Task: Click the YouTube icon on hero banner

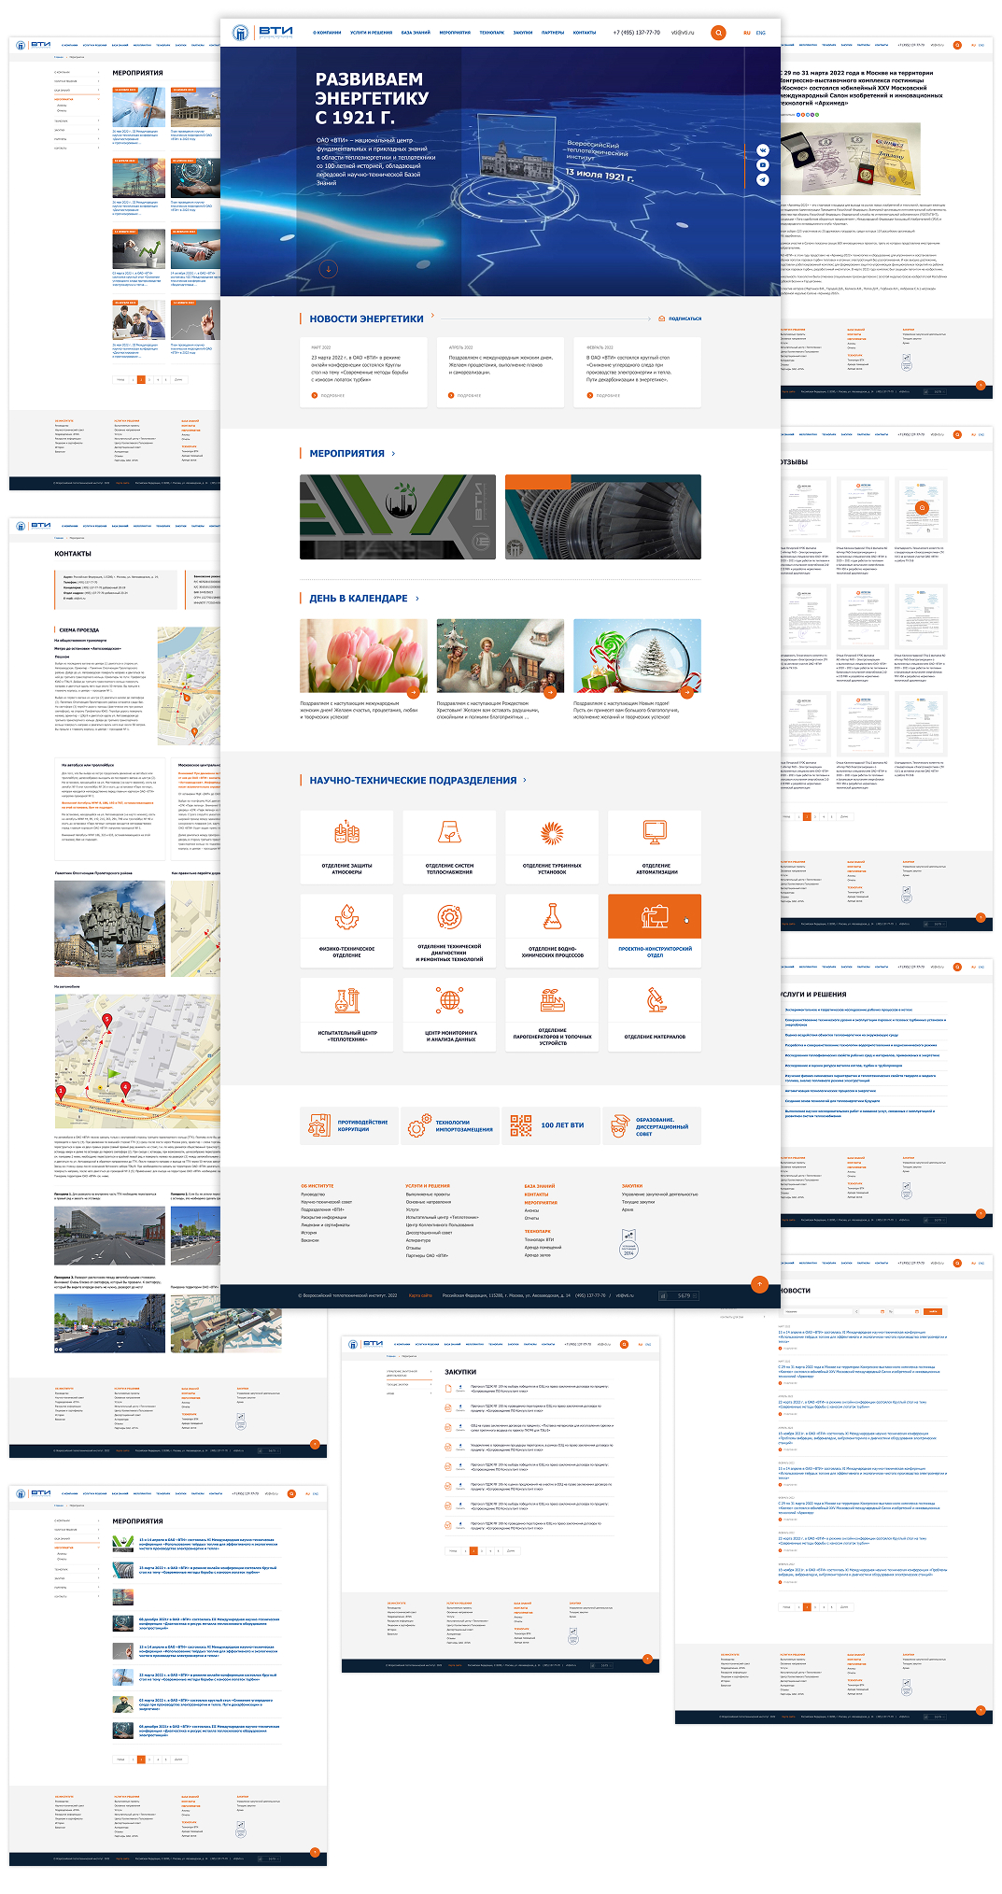Action: click(x=763, y=165)
